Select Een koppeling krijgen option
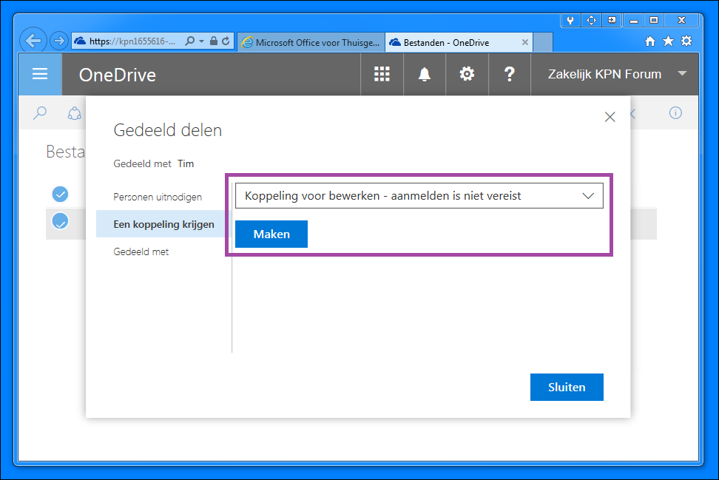 (x=163, y=224)
